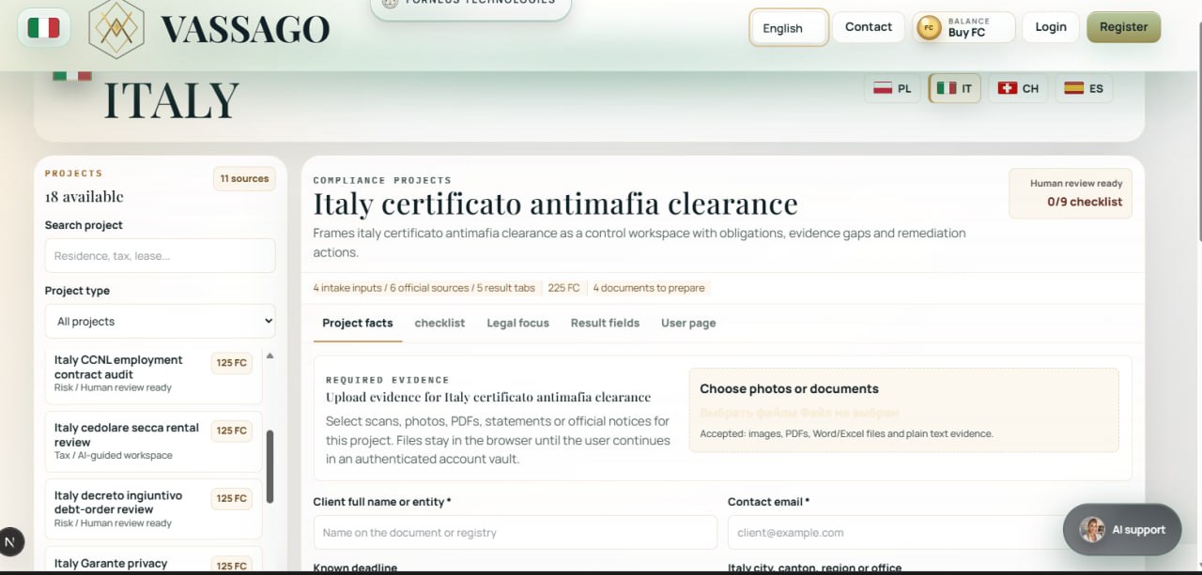
Task: Click the Register button
Action: coord(1124,27)
